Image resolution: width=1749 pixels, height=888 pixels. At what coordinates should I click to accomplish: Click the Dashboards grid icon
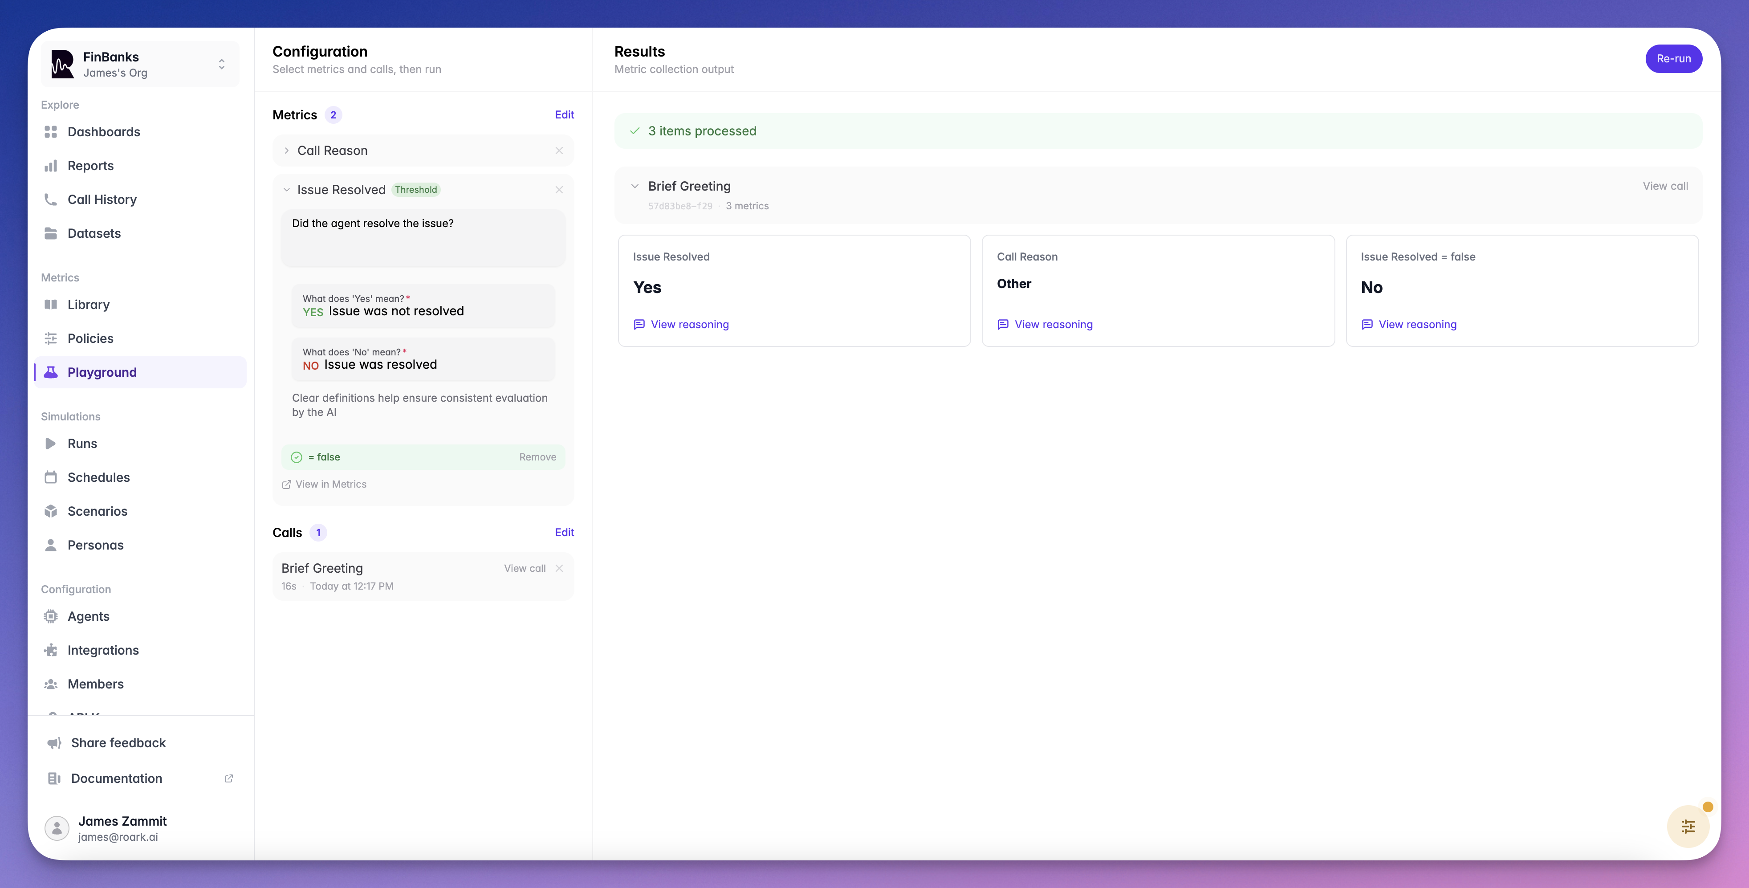pos(50,132)
